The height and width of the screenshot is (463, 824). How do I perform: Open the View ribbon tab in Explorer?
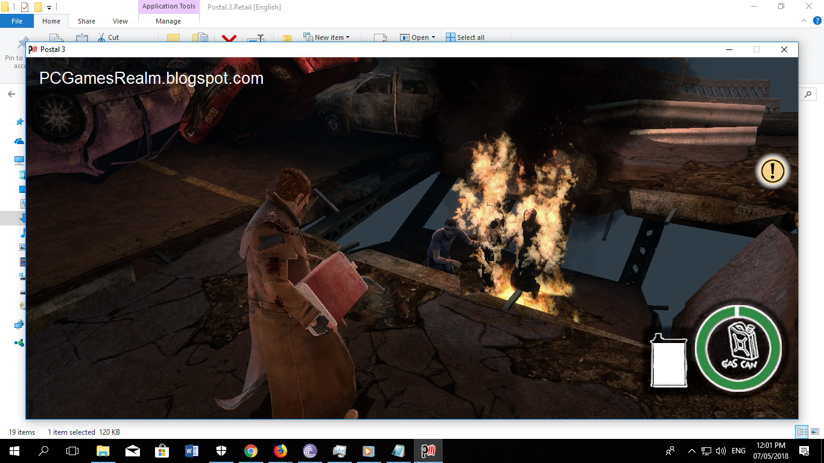pos(121,21)
